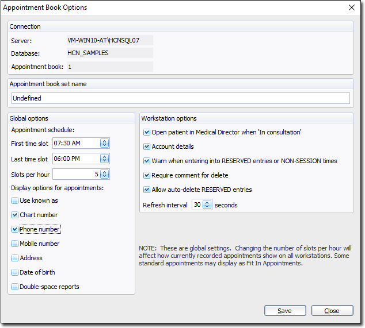Close dialog with the X icon
The image size is (365, 328).
coord(352,7)
